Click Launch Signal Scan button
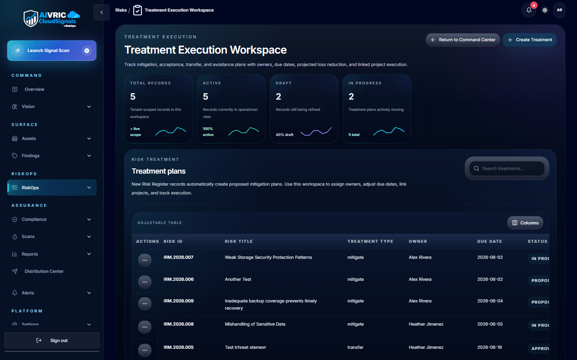The width and height of the screenshot is (577, 360). point(52,50)
